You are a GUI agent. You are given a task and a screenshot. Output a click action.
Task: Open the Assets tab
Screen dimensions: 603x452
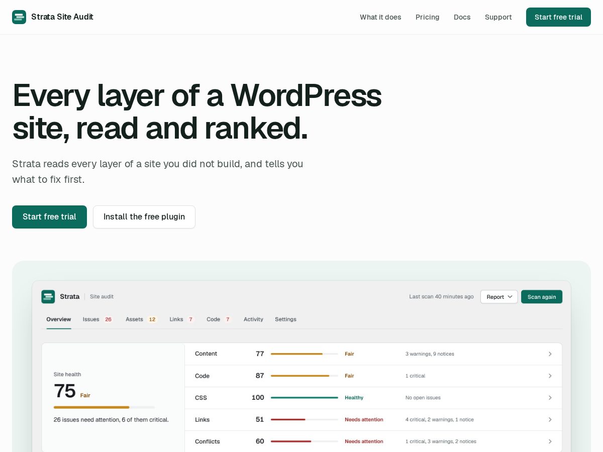141,319
